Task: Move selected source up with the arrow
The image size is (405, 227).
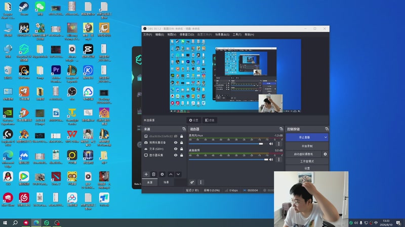Action: [171, 174]
